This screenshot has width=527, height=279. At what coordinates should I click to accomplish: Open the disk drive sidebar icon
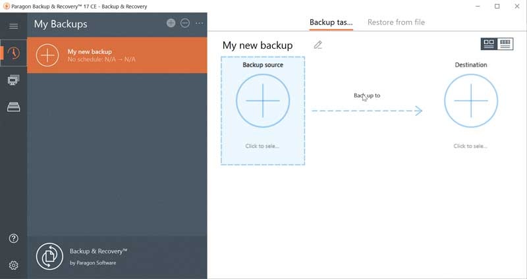(x=13, y=107)
